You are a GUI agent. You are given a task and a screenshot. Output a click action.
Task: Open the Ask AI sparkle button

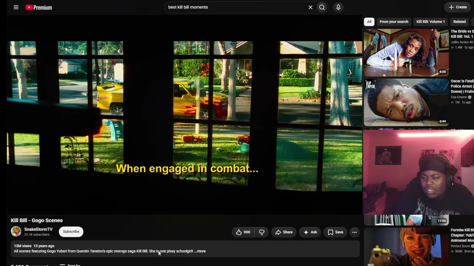(310, 232)
